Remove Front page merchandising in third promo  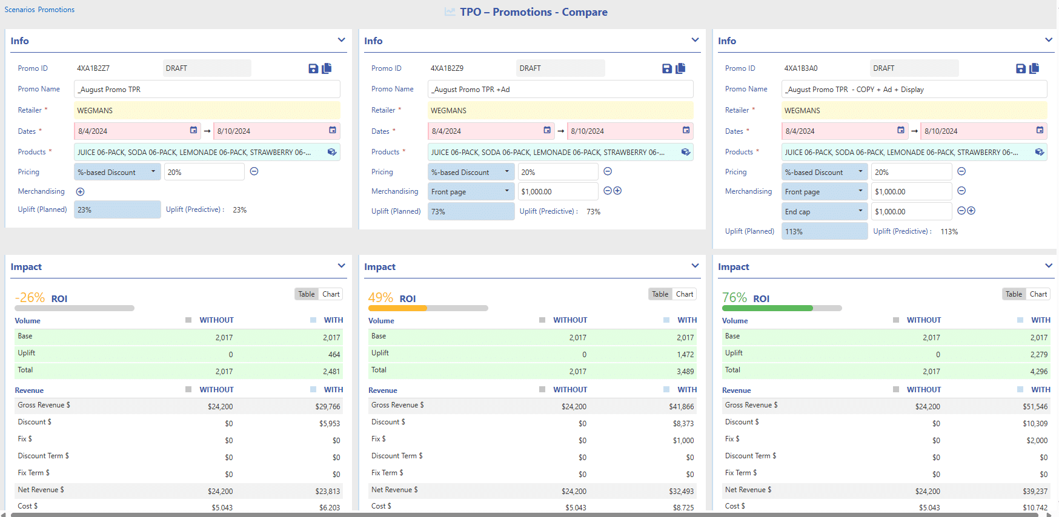[961, 191]
